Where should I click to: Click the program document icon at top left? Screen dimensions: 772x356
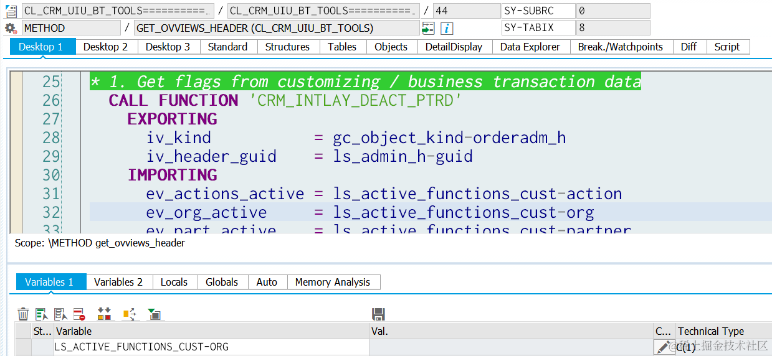11,11
